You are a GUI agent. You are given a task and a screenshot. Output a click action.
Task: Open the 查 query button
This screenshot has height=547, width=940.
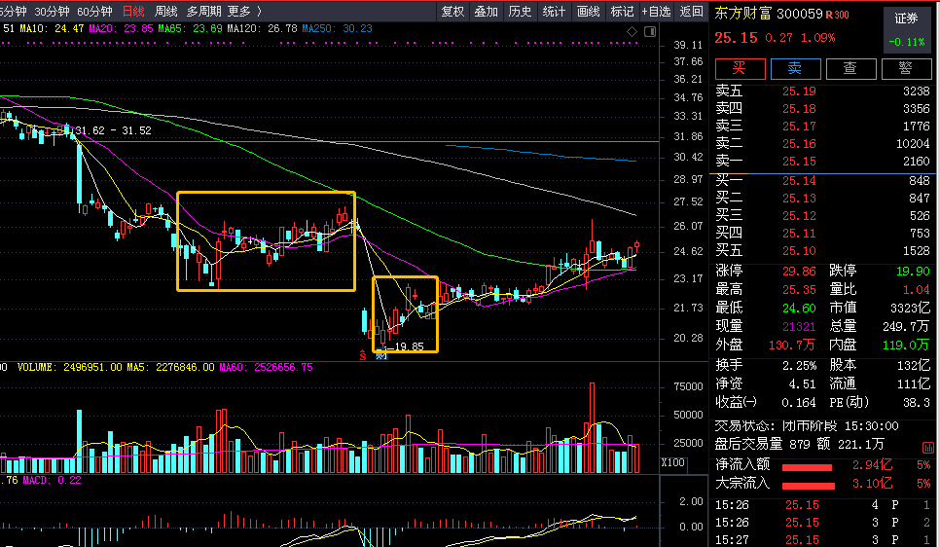point(850,68)
